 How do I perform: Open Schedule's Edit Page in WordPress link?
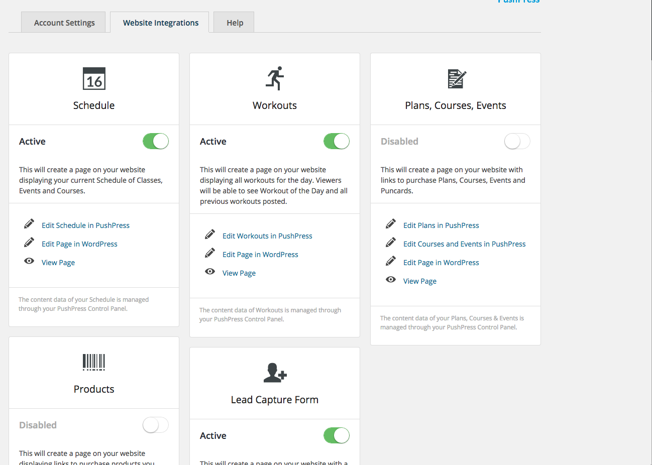click(x=79, y=244)
